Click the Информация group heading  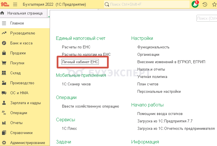click(145, 142)
